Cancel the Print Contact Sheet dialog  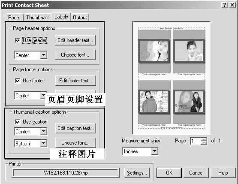(x=196, y=172)
